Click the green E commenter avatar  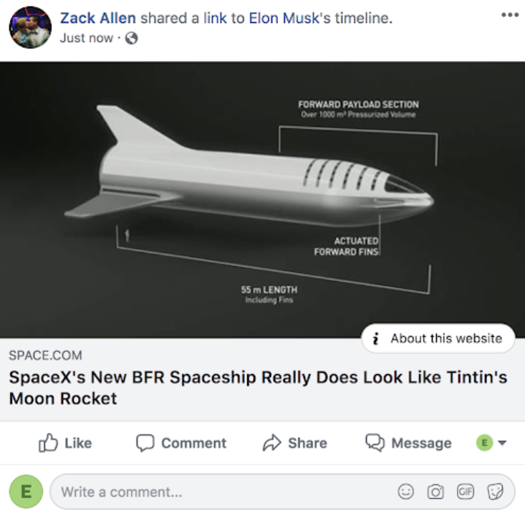(27, 492)
